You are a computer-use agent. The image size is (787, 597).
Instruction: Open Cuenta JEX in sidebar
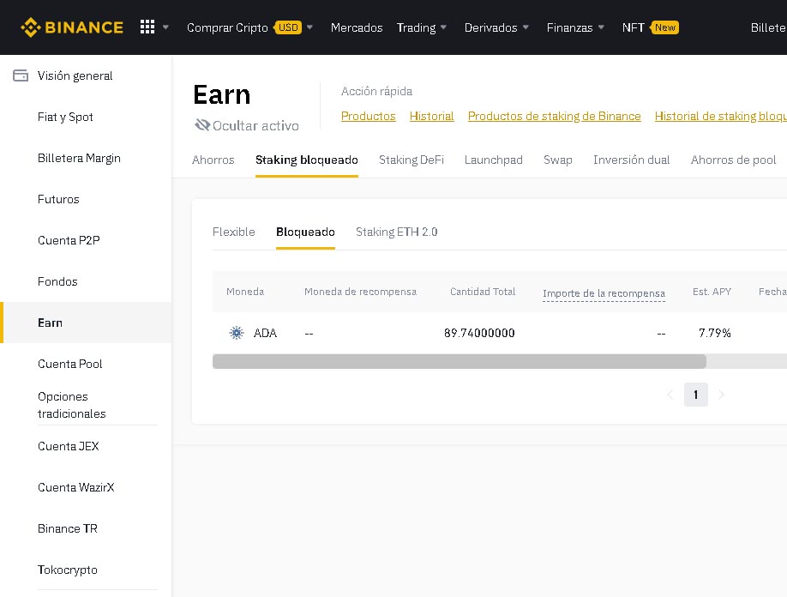(69, 446)
